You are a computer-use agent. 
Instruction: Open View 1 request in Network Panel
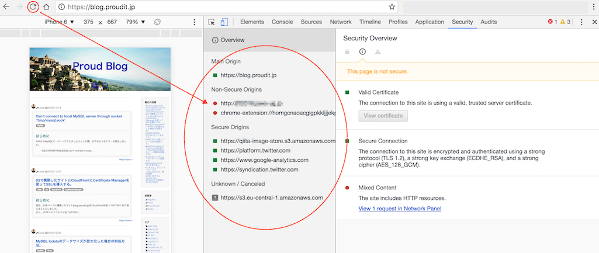tap(400, 209)
